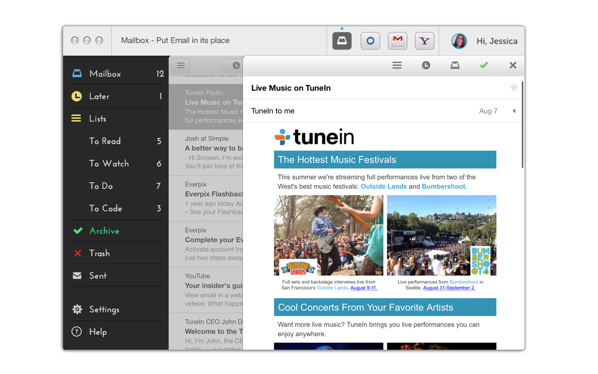Click Cool Concerts From Your Favorite Artists banner
Screen dimensions: 598x374
coord(385,307)
